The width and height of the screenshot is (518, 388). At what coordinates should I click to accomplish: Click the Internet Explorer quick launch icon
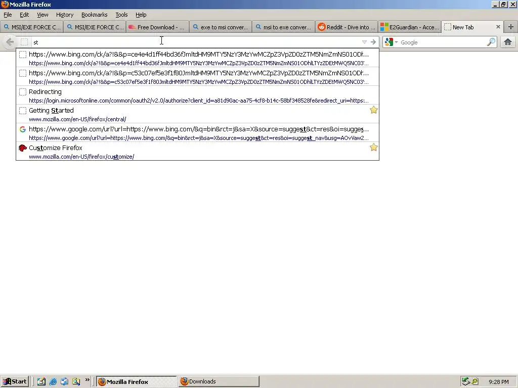(53, 381)
